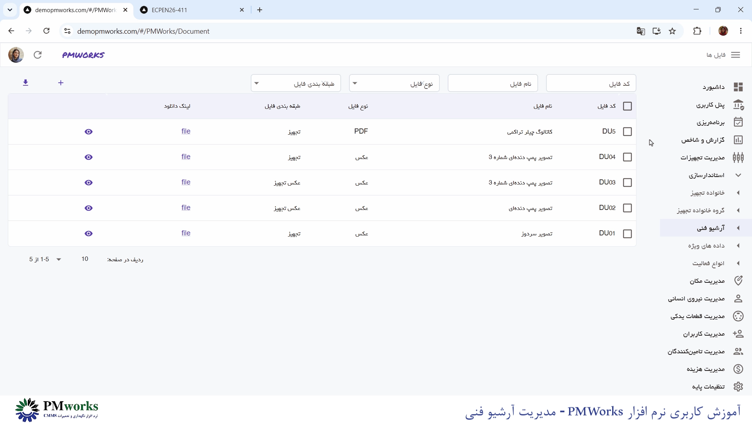Open the planning (برنامه‌ریزی) calendar icon
The height and width of the screenshot is (423, 752).
point(738,122)
